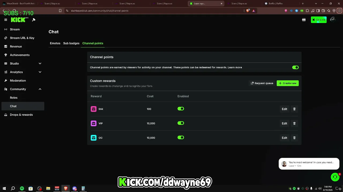The image size is (343, 192).
Task: Edit the OG reward
Action: click(284, 138)
